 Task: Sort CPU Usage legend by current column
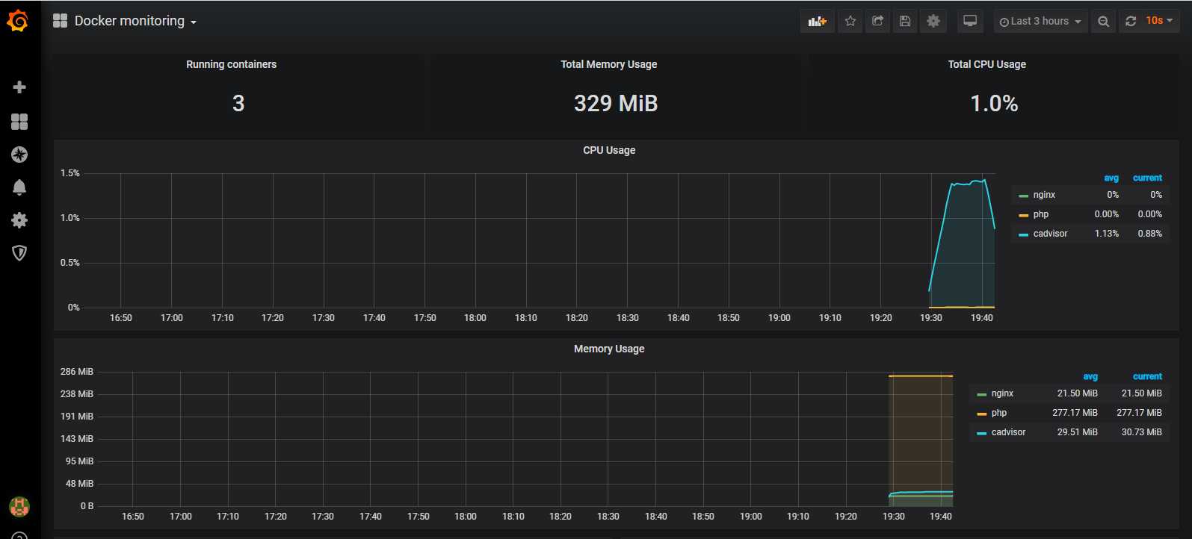(x=1147, y=178)
